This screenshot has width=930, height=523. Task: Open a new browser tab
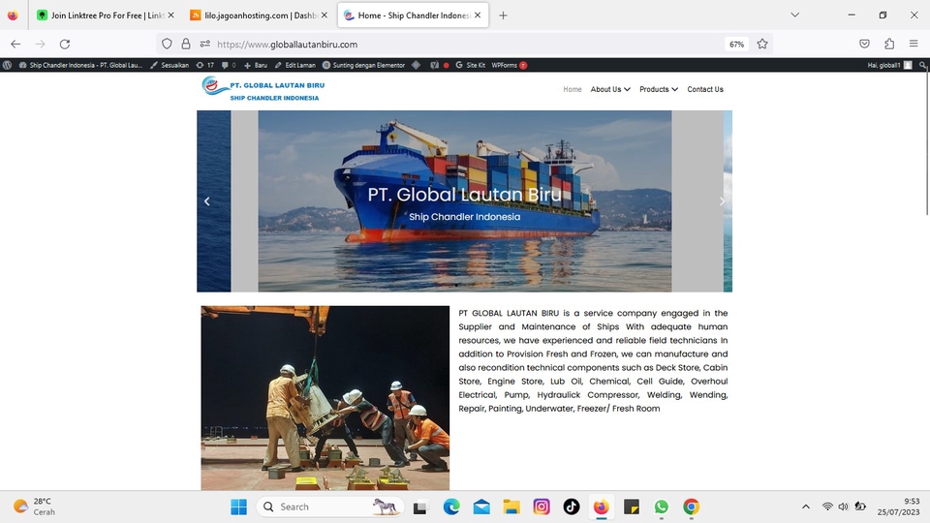point(503,15)
